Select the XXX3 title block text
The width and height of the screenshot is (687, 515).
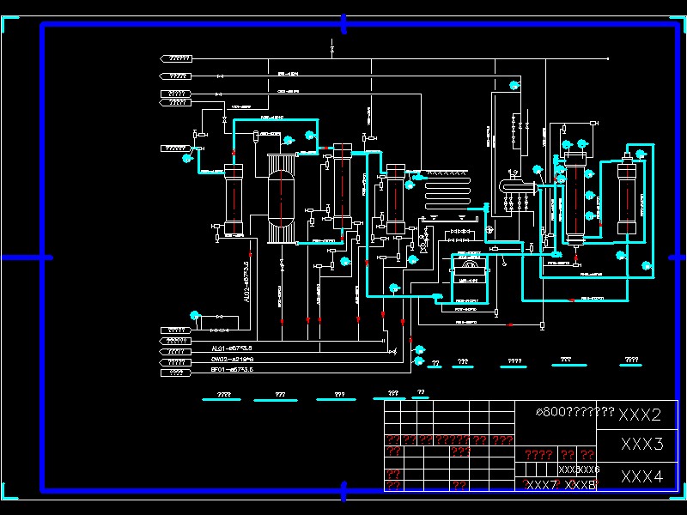[641, 444]
